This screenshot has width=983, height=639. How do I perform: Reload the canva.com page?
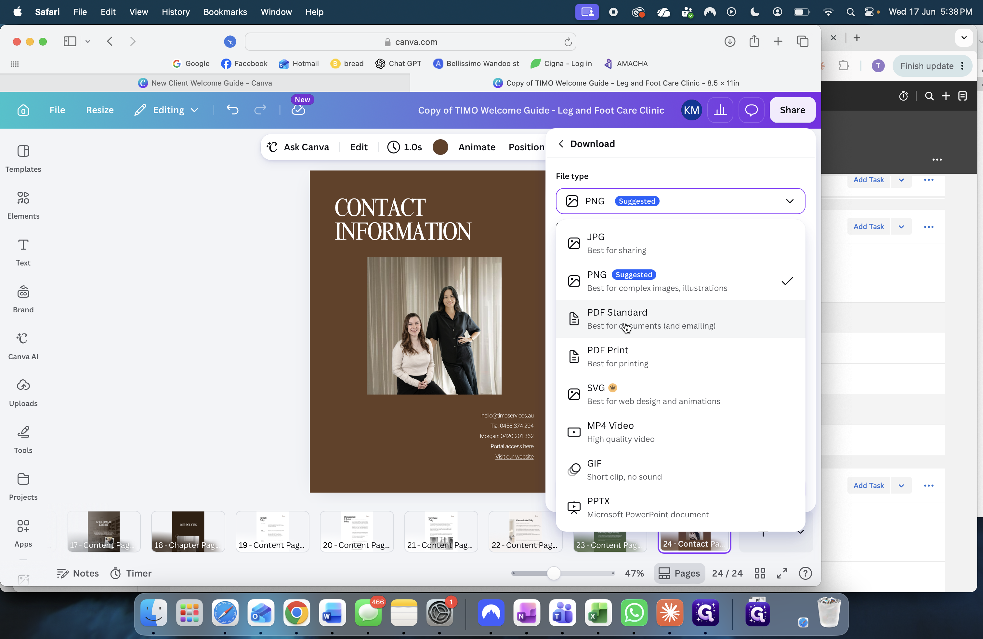tap(568, 42)
